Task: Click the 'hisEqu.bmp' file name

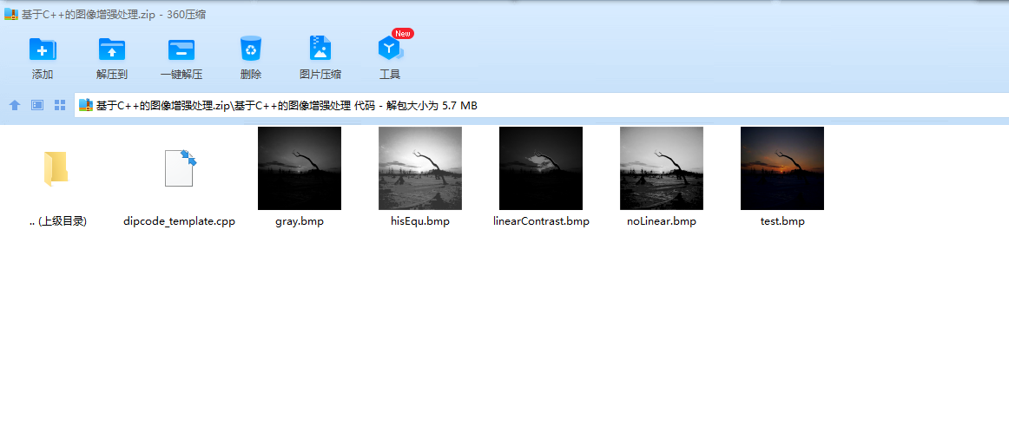Action: [420, 221]
